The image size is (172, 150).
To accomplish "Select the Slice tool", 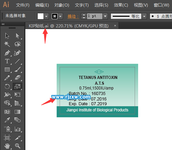I will tap(17, 138).
